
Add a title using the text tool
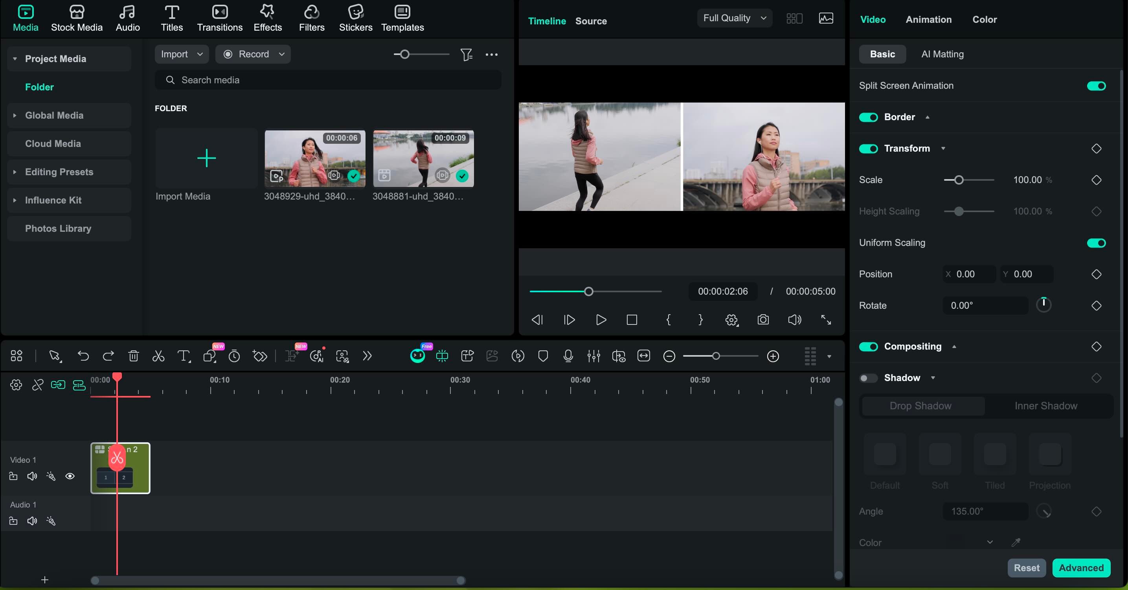coord(184,356)
